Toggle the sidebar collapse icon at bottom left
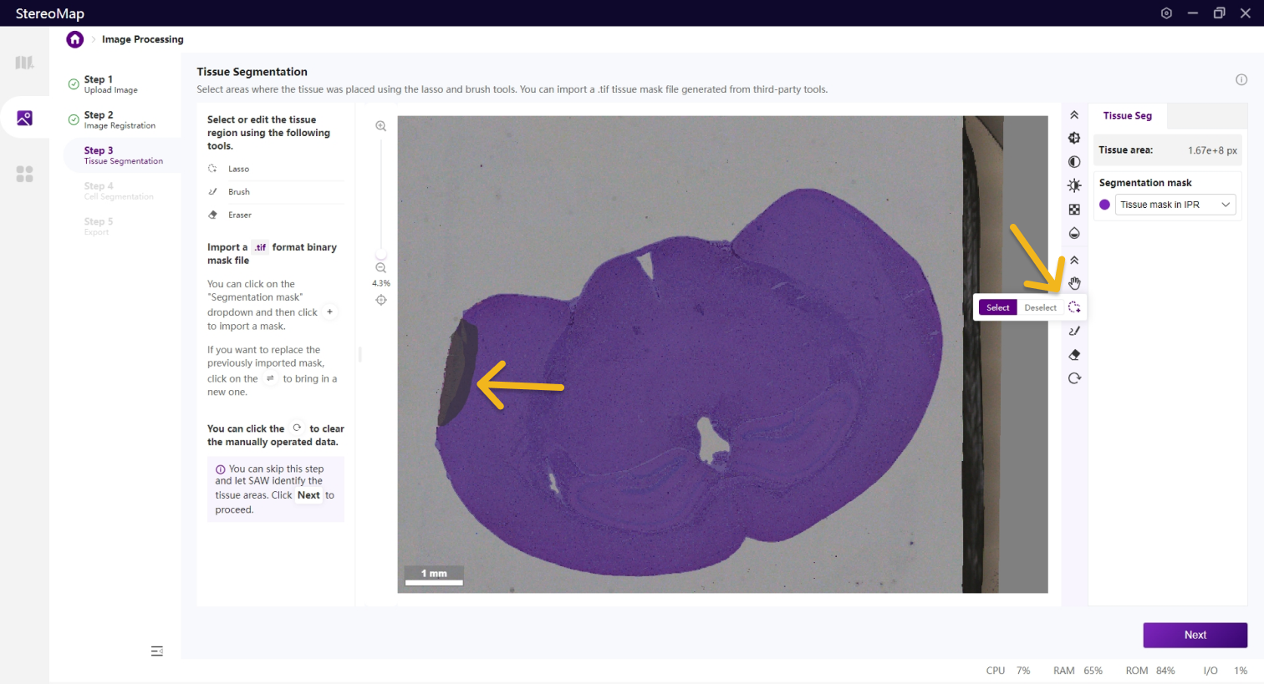The image size is (1264, 684). click(x=156, y=651)
